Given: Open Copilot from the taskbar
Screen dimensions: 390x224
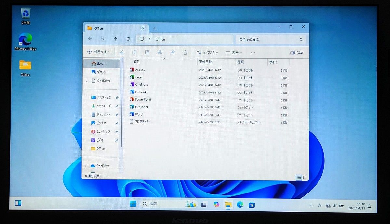Looking at the screenshot, I should [216, 204].
